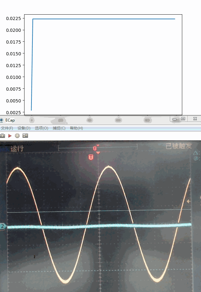
Task: Click the ECap application icon in title bar
Action: [2, 120]
